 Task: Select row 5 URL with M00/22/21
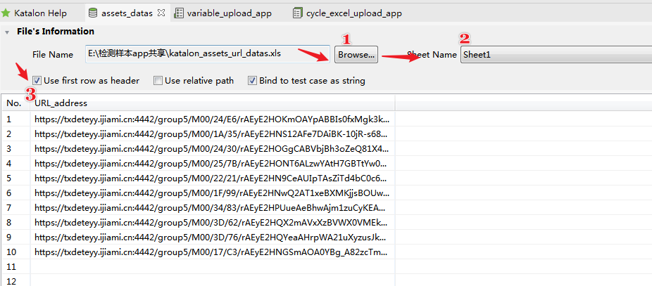pyautogui.click(x=213, y=178)
